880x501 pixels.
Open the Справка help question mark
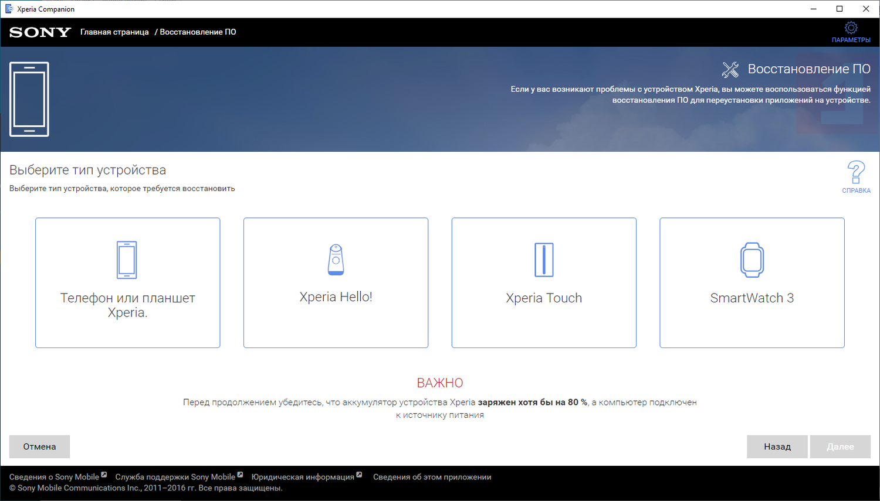tap(856, 172)
